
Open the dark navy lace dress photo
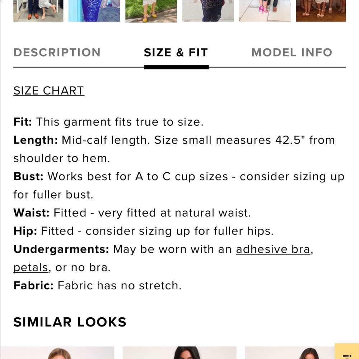pyautogui.click(x=208, y=11)
